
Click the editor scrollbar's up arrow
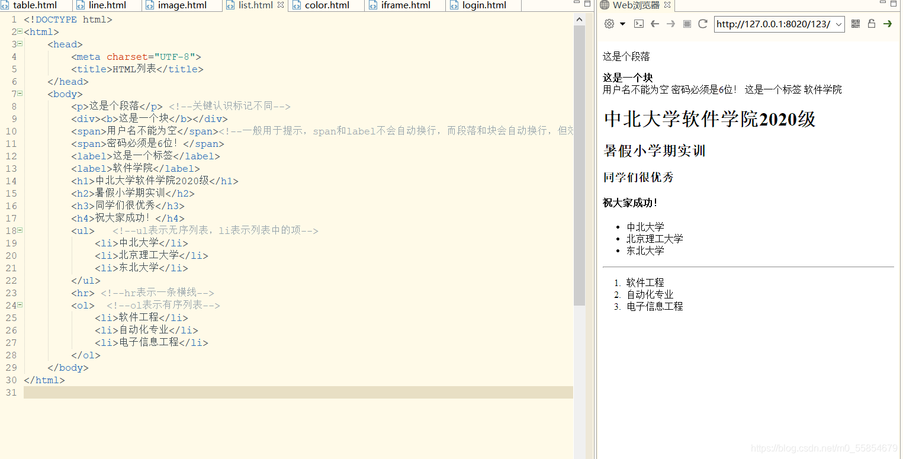579,20
